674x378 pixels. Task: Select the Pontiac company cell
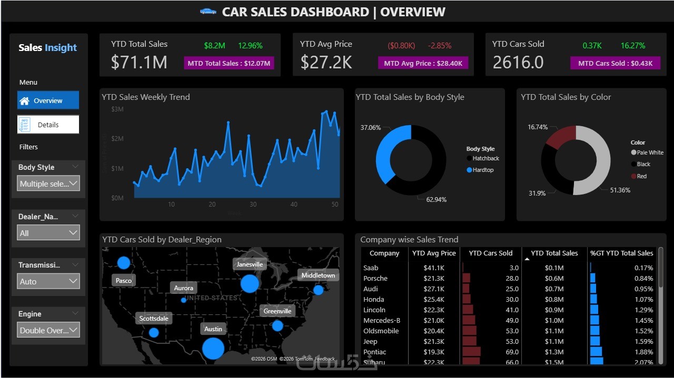(x=374, y=352)
